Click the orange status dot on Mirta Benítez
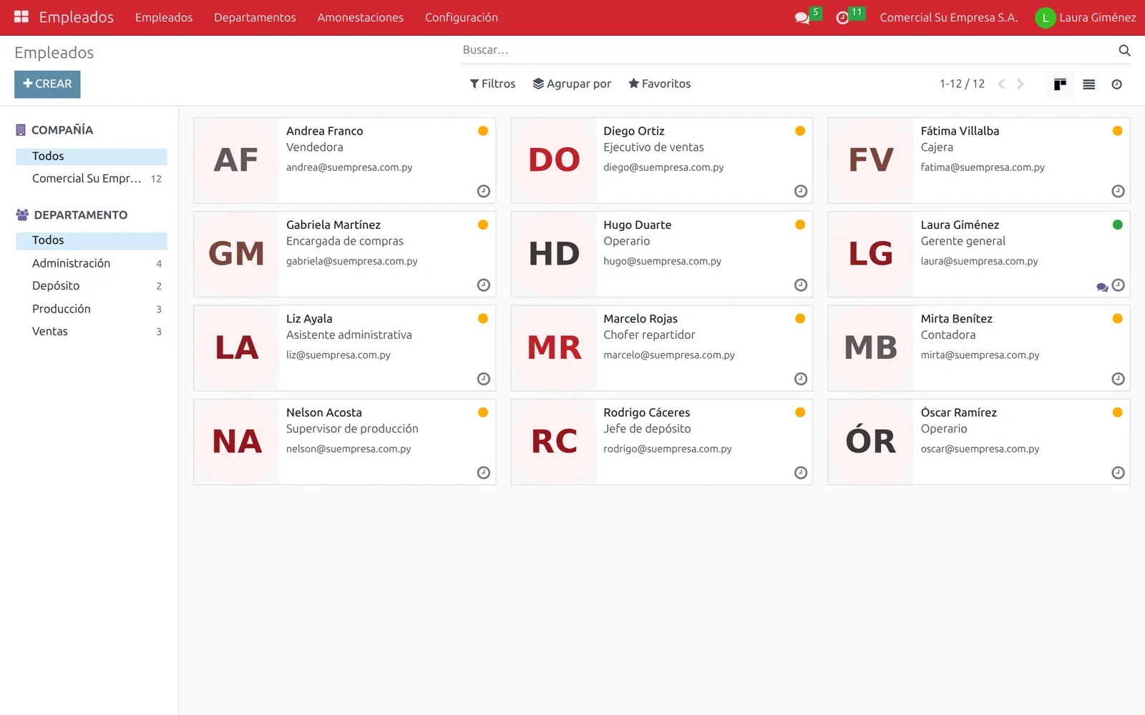The height and width of the screenshot is (715, 1145). click(x=1117, y=318)
